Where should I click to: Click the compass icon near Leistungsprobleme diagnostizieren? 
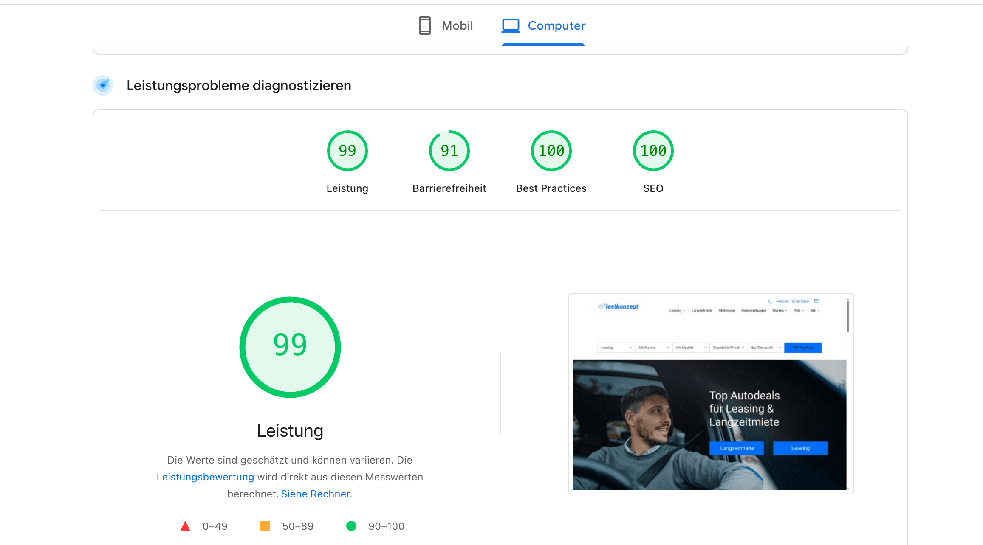pos(103,85)
